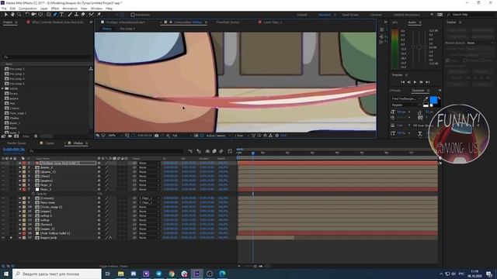Open the Composition menu
Image resolution: width=497 pixels, height=279 pixels.
(28, 9)
